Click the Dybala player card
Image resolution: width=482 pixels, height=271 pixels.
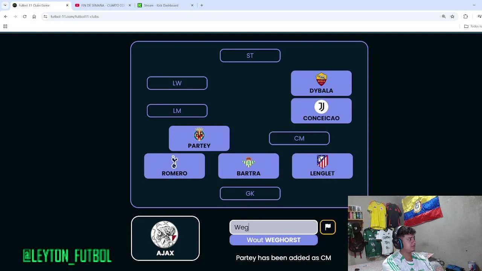click(x=321, y=83)
